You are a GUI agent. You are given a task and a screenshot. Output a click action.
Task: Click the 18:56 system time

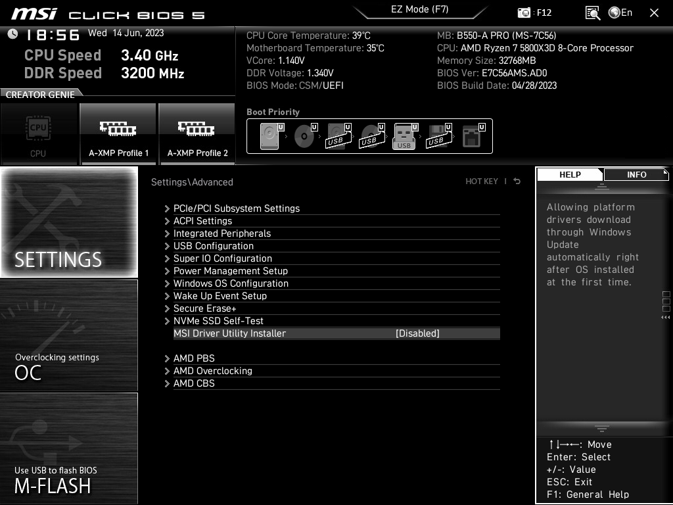[x=53, y=35]
